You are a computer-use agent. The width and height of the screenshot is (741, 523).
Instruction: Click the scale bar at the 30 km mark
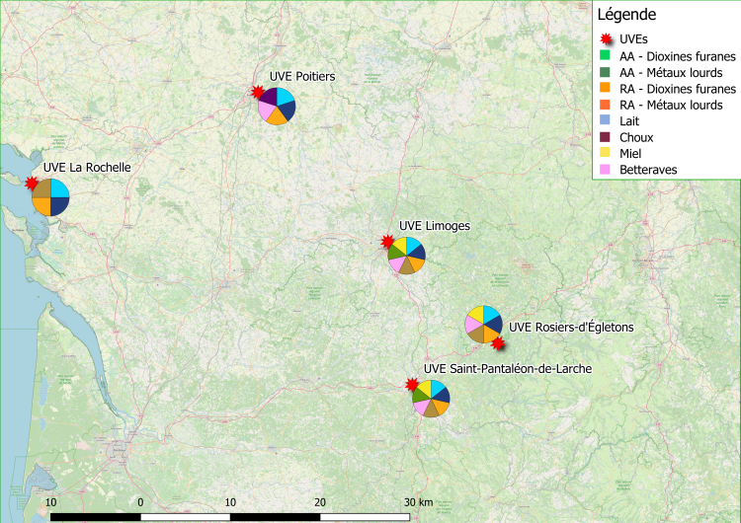coord(409,514)
